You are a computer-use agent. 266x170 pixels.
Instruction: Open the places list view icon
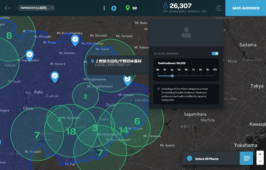246,159
